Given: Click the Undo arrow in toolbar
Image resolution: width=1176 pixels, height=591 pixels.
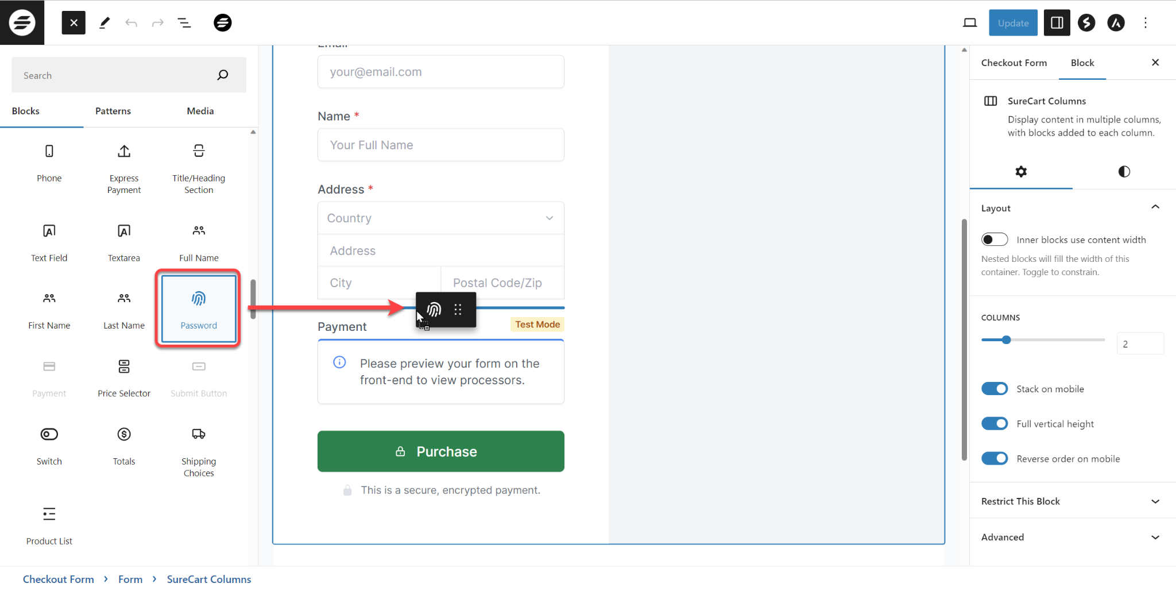Looking at the screenshot, I should [131, 22].
